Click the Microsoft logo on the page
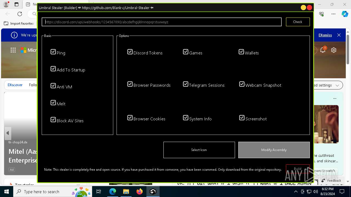The height and width of the screenshot is (197, 351). 24,50
